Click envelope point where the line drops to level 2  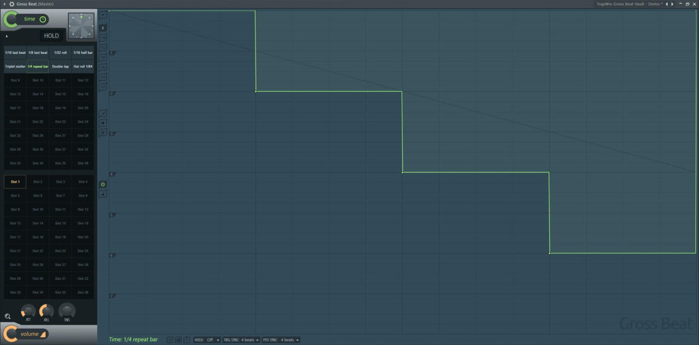point(256,91)
